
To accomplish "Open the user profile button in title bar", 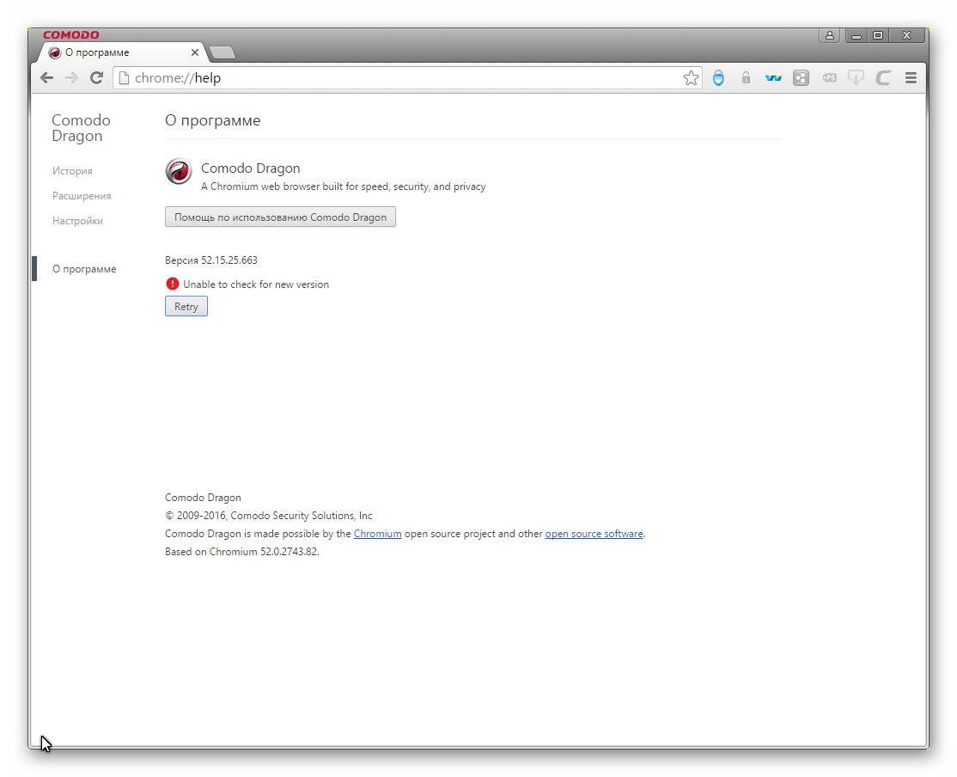I will (x=830, y=35).
